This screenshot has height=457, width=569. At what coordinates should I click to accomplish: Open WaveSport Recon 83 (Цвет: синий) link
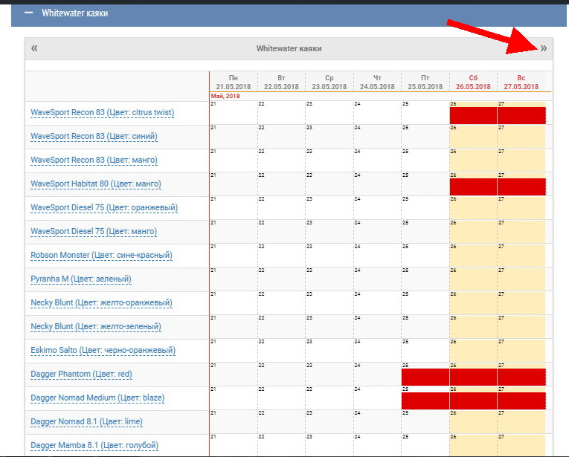click(94, 137)
